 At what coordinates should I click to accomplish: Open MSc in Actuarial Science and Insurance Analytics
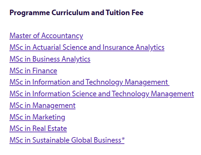click(87, 47)
